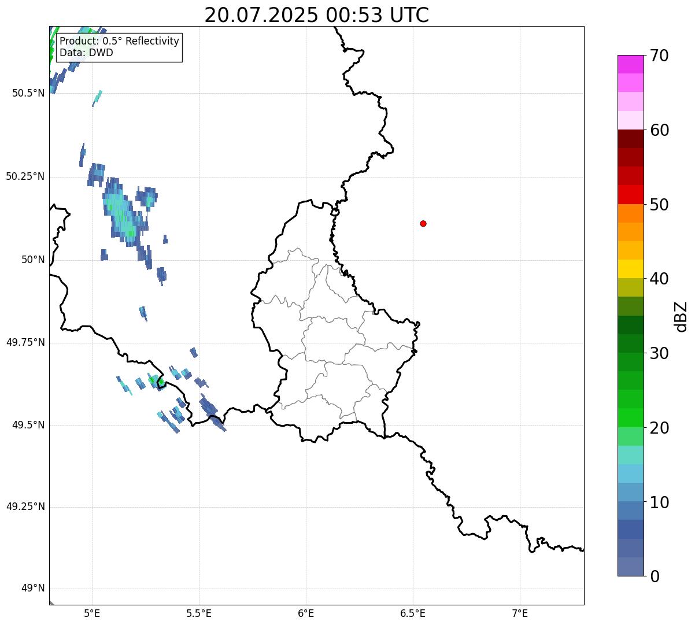Viewport: 695px width, 625px height.
Task: Click the 50.5°N latitude label
Action: 28,93
